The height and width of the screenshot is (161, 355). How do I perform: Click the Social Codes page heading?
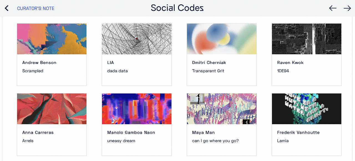(177, 8)
